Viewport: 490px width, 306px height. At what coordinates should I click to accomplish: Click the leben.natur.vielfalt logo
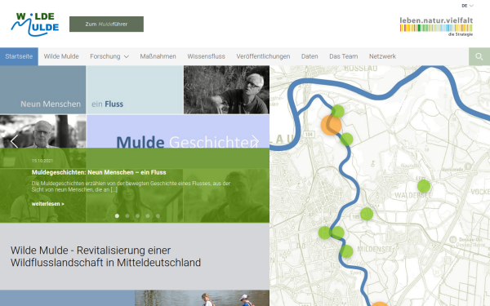click(x=436, y=27)
